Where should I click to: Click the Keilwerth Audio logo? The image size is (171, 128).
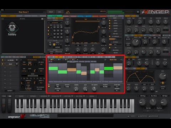click(x=40, y=116)
